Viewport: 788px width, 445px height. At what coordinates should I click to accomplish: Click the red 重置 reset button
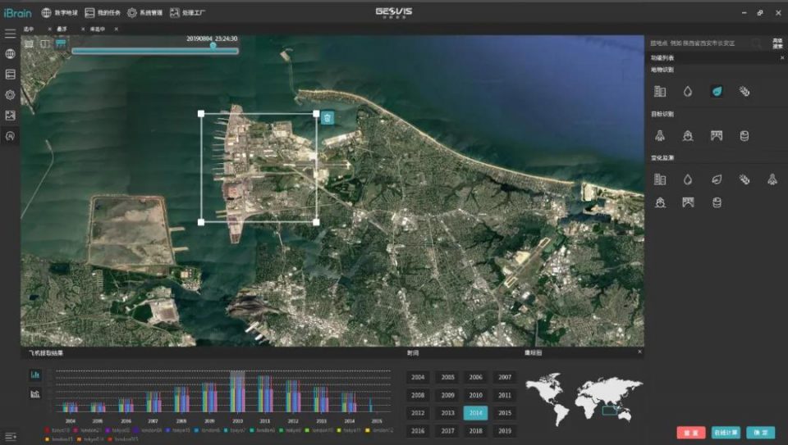691,432
